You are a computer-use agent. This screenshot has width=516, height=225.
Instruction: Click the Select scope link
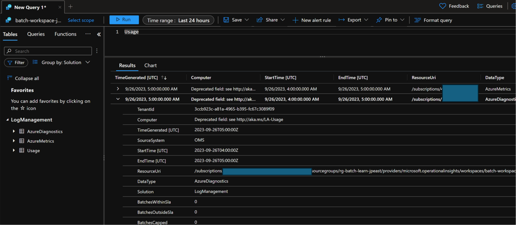coord(81,20)
